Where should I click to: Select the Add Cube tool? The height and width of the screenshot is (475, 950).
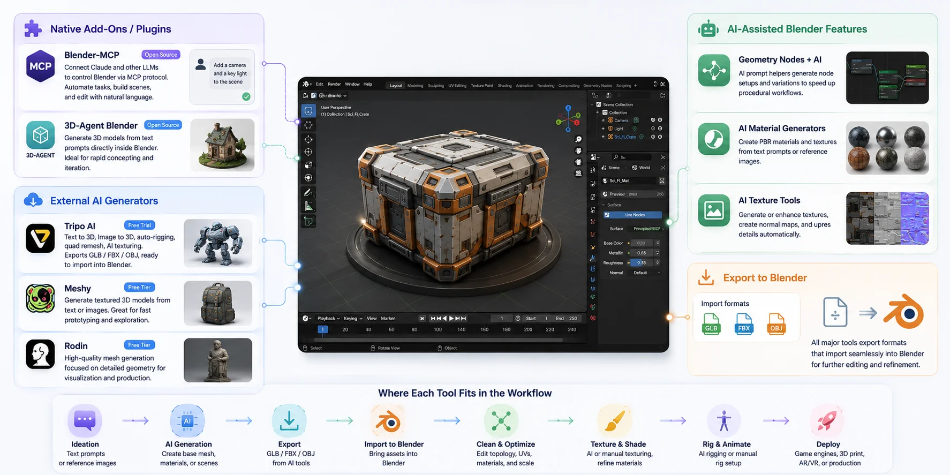tap(308, 221)
